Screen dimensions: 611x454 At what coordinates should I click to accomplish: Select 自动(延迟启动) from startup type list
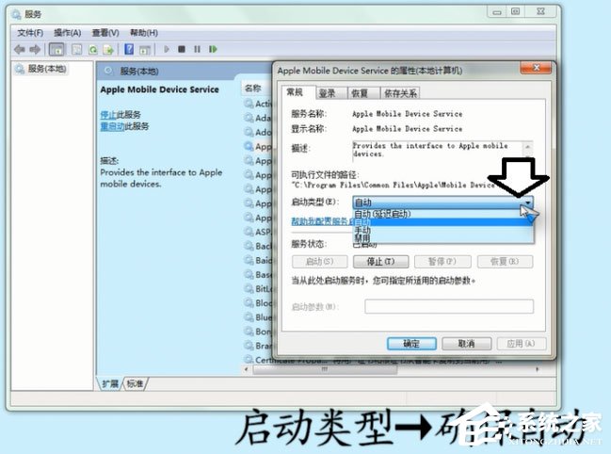coord(384,213)
